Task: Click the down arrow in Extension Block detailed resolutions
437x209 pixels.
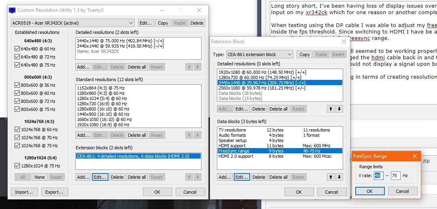Action: coord(339,109)
